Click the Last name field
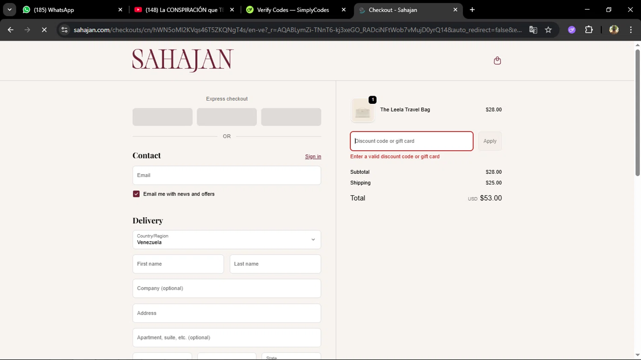Viewport: 641px width, 360px height. click(x=275, y=264)
